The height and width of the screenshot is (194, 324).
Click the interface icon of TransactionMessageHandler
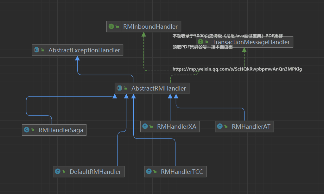click(x=200, y=42)
